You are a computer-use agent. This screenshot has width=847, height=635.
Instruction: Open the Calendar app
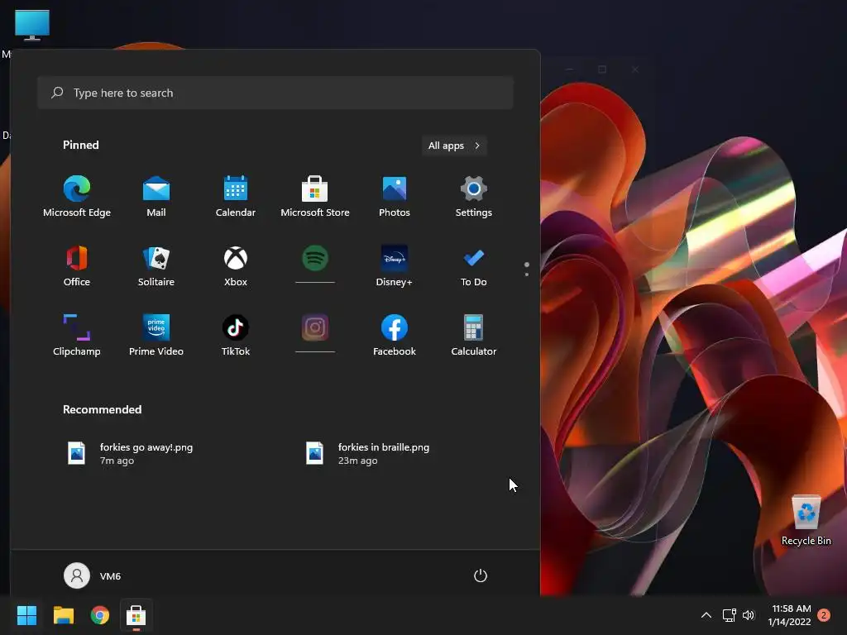click(x=236, y=195)
